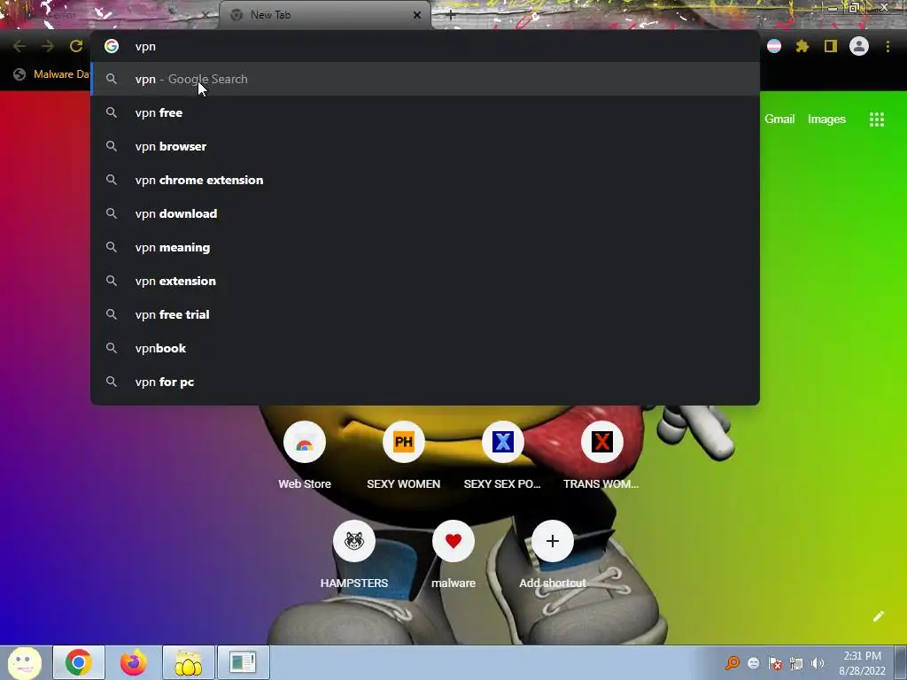Close the New Tab tab
Viewport: 907px width, 680px height.
(417, 15)
